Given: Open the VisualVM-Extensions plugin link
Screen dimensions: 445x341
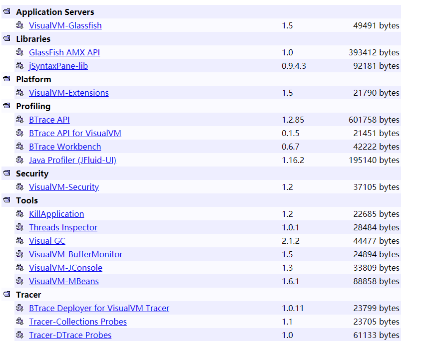Looking at the screenshot, I should 69,93.
